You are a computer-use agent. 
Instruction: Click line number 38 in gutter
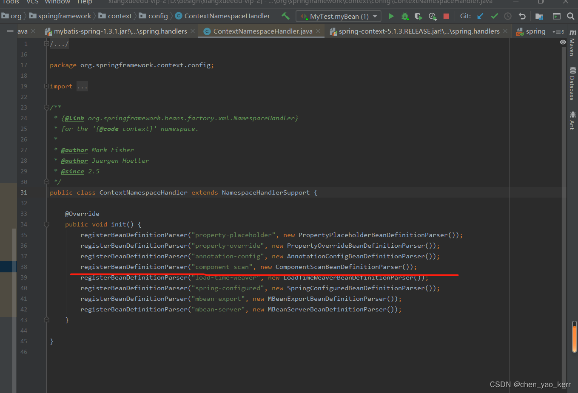[24, 267]
